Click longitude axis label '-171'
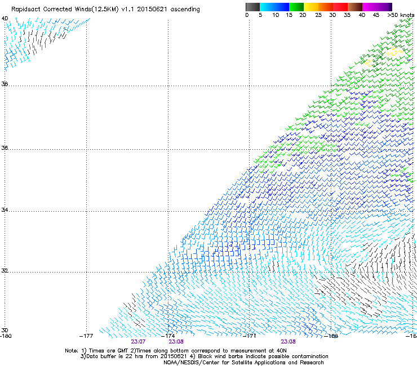 click(x=250, y=336)
